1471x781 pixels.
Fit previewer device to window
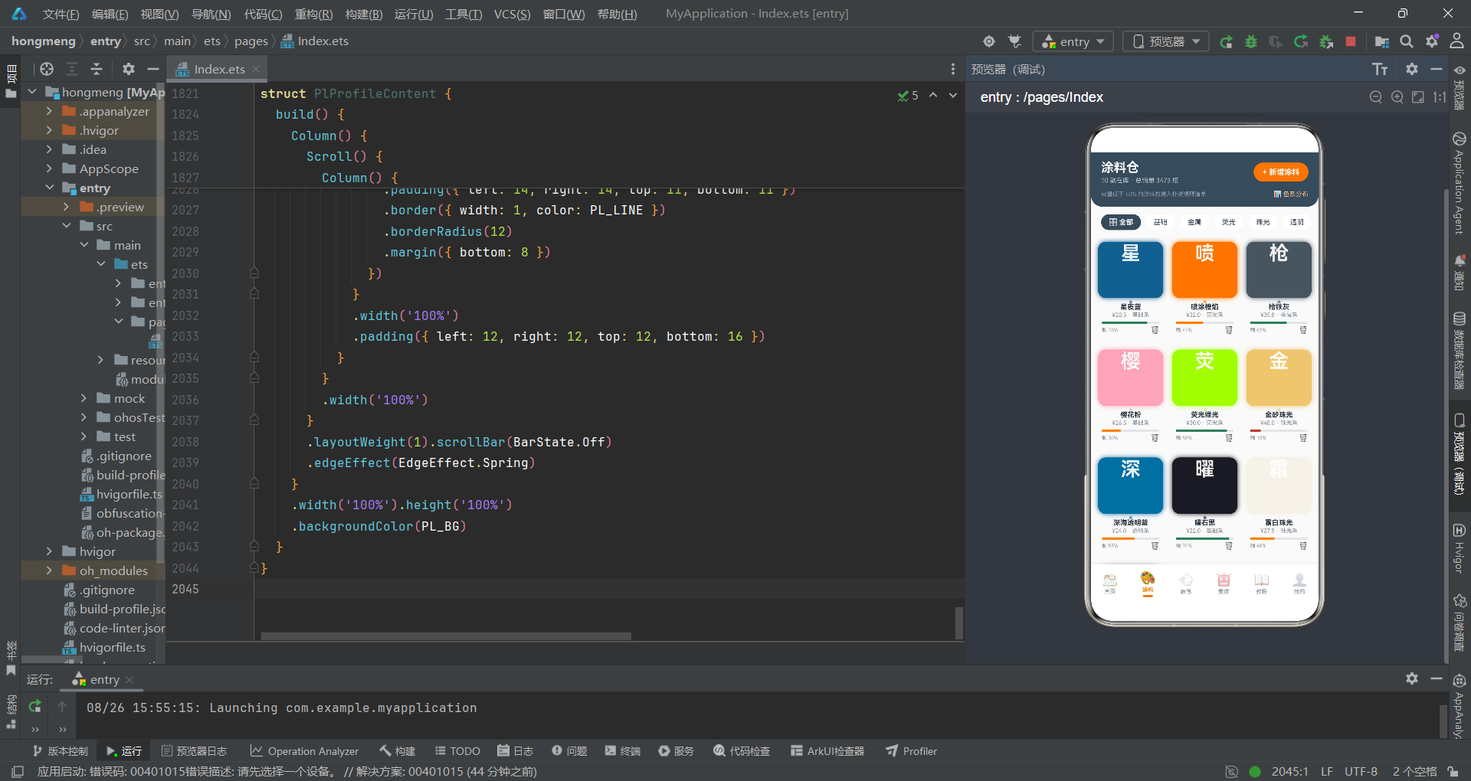coord(1418,97)
